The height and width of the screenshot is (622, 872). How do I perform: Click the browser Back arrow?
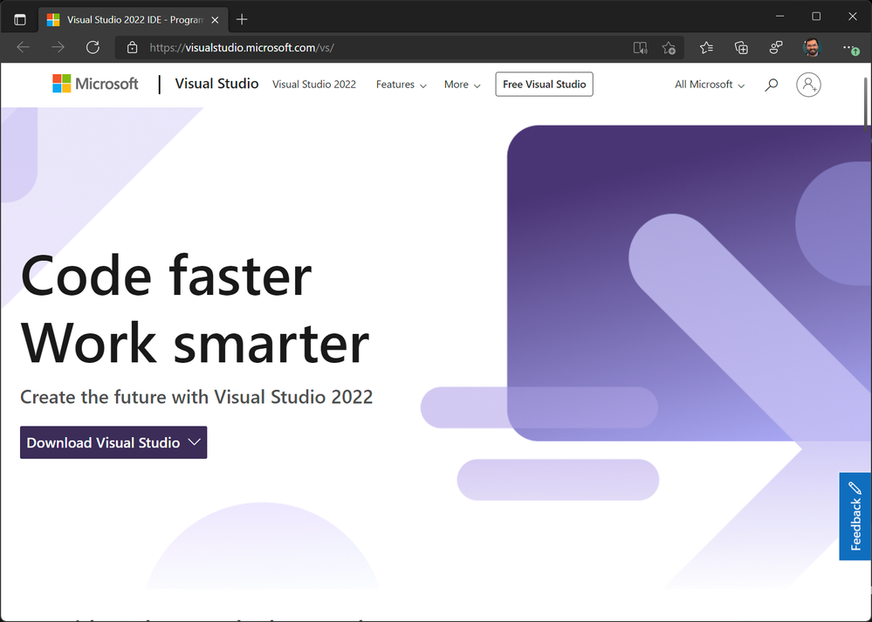[24, 47]
